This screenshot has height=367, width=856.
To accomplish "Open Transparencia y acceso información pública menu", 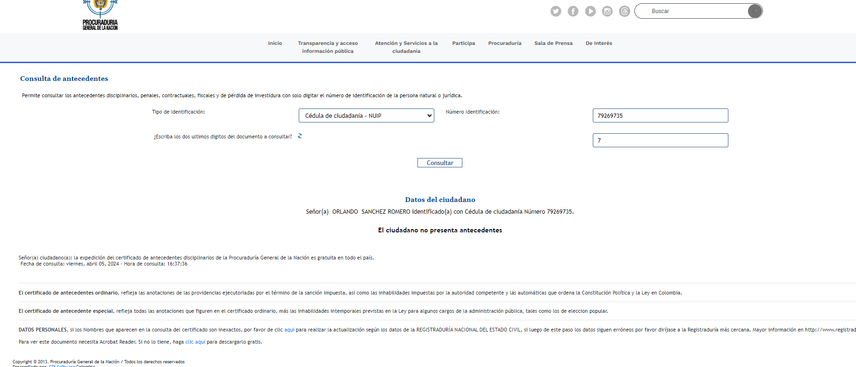I will (x=328, y=47).
